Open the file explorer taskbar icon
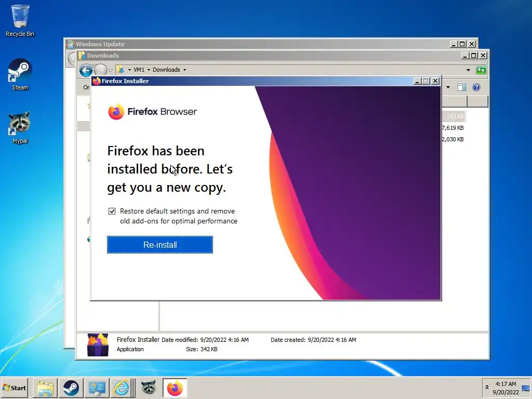Image resolution: width=532 pixels, height=399 pixels. coord(45,388)
